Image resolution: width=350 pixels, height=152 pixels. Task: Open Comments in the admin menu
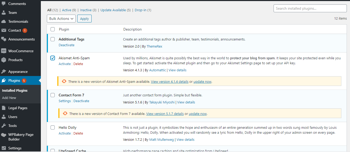pos(17,4)
